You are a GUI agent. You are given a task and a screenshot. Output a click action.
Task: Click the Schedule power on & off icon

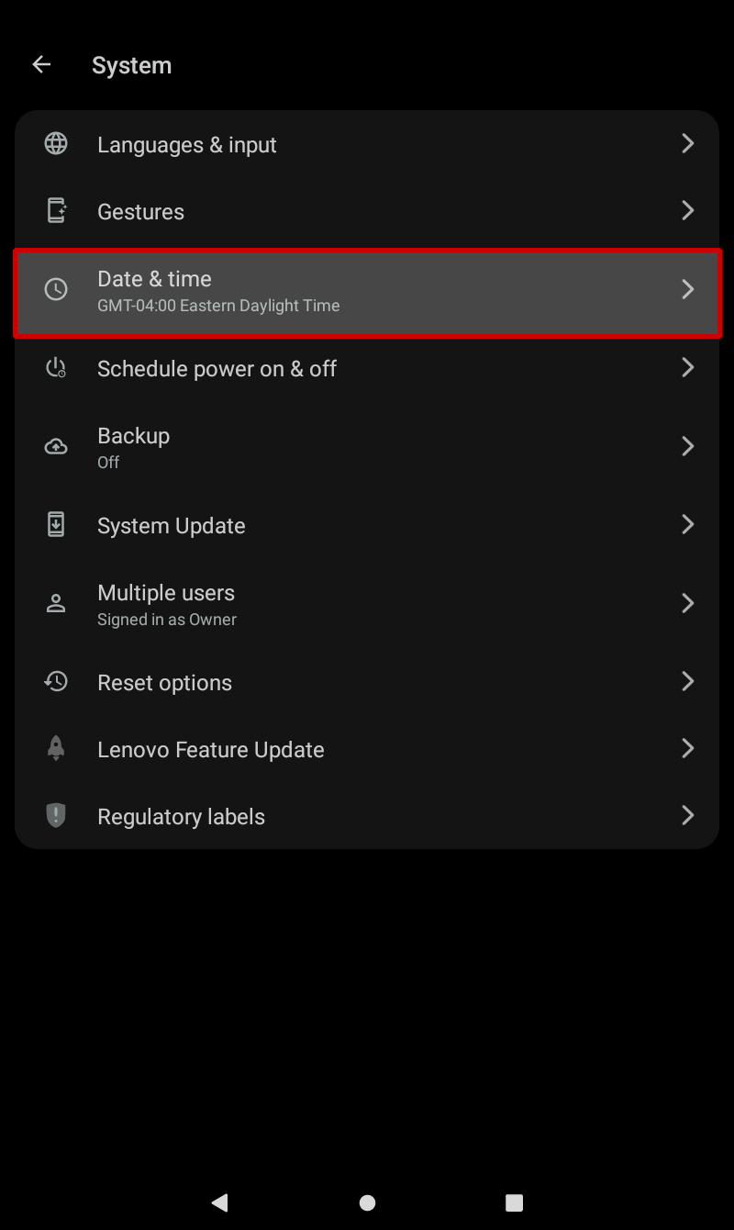(x=56, y=368)
